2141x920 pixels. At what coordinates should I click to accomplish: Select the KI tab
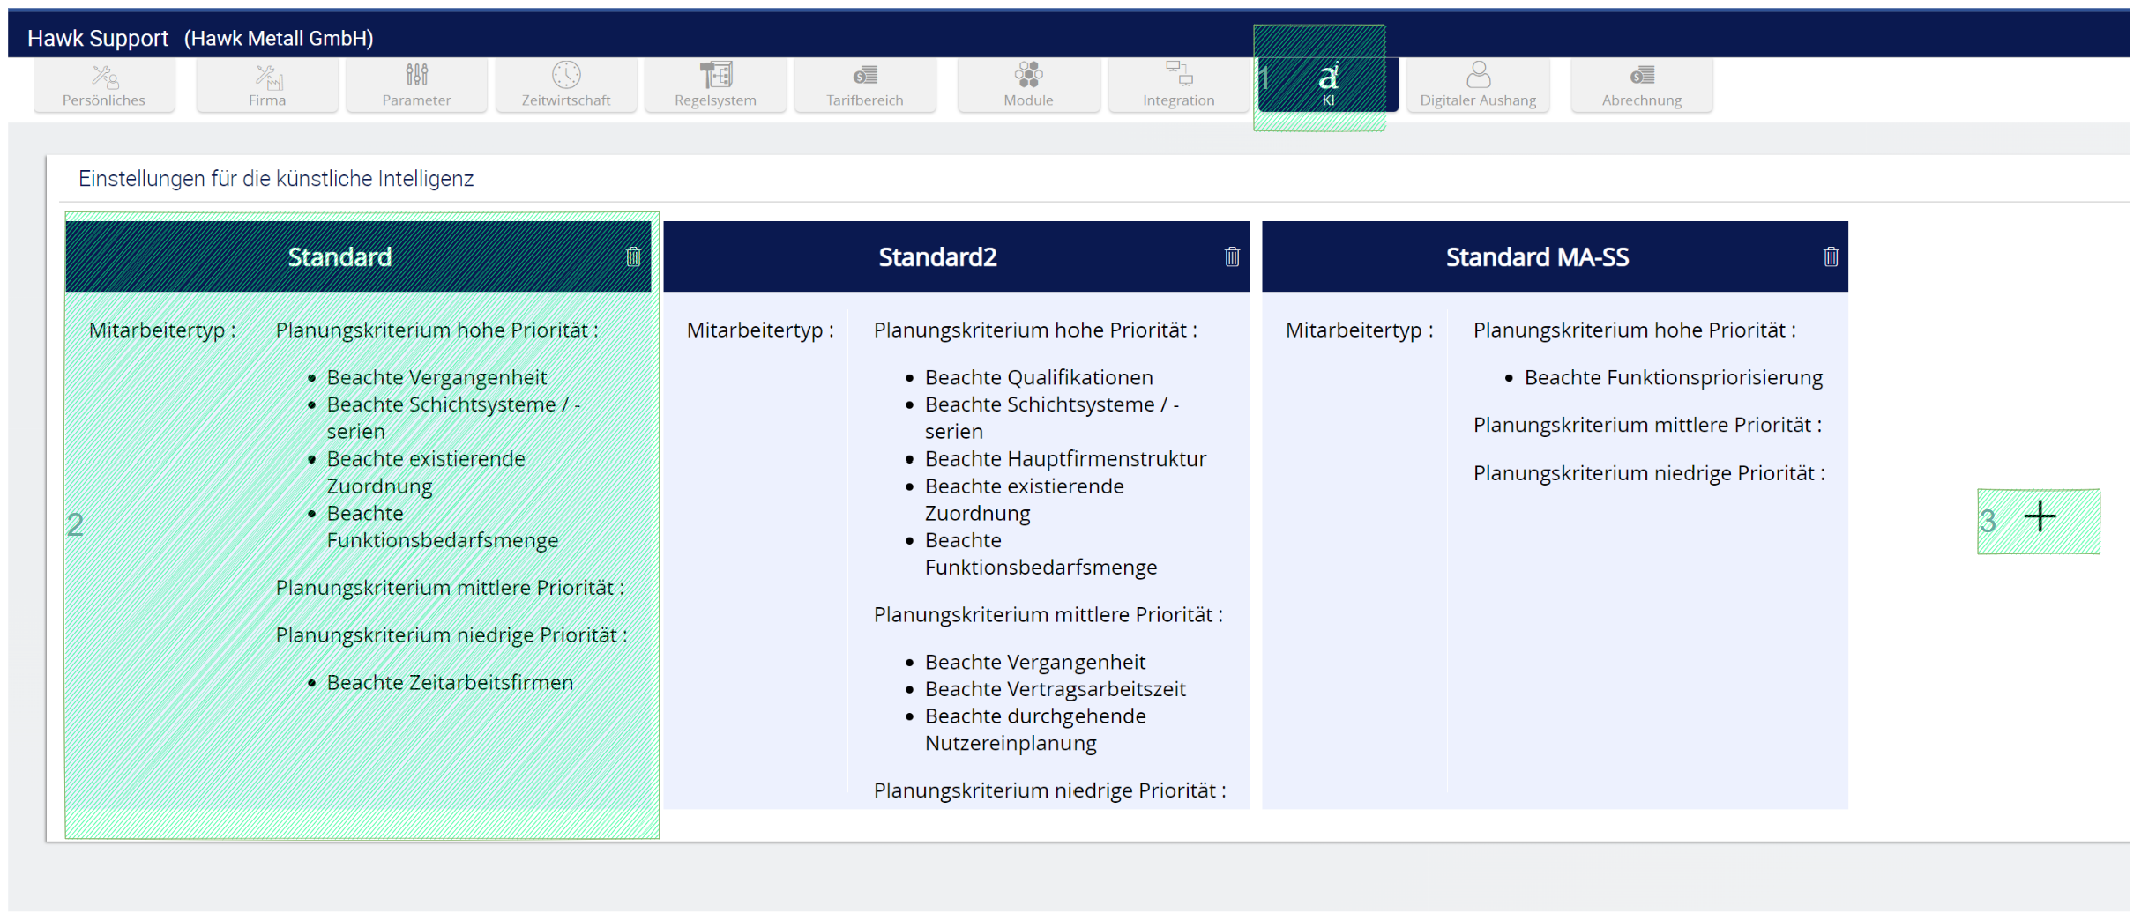pyautogui.click(x=1327, y=84)
